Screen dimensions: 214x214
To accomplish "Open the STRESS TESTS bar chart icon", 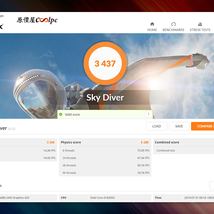I will (x=200, y=24).
